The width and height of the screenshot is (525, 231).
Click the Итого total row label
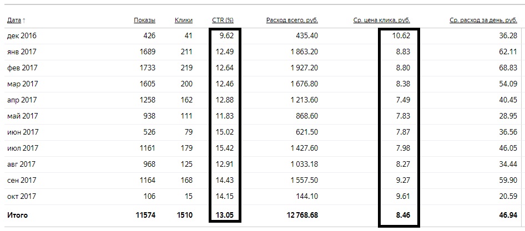click(17, 215)
